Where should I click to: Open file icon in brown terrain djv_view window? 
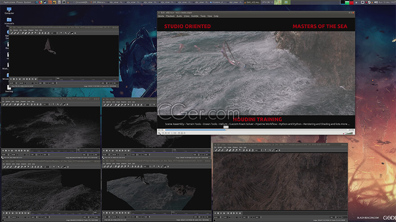coord(216,150)
